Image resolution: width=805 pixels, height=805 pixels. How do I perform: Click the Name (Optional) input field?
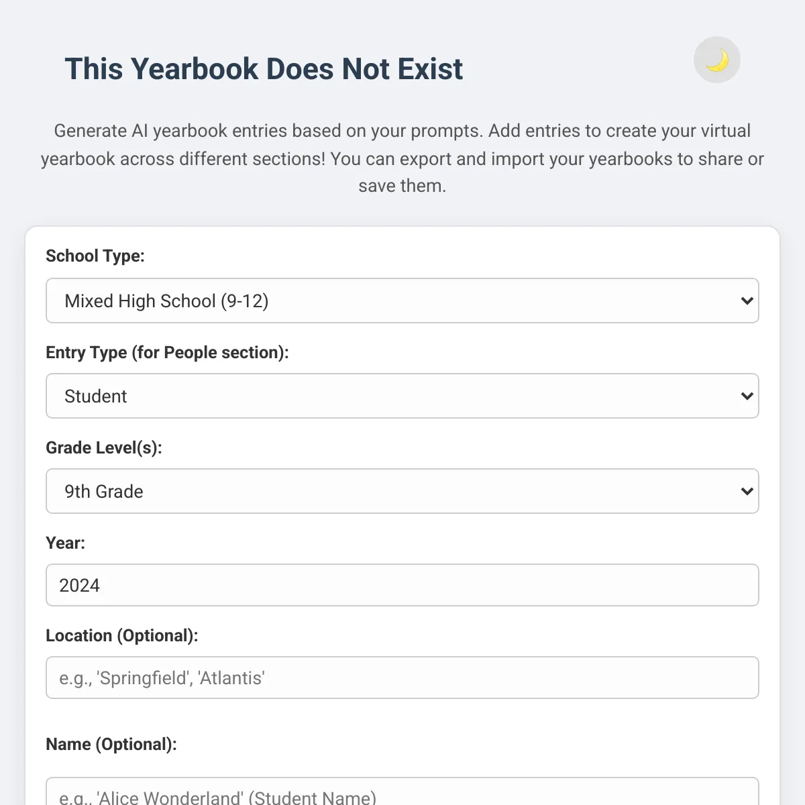point(402,792)
